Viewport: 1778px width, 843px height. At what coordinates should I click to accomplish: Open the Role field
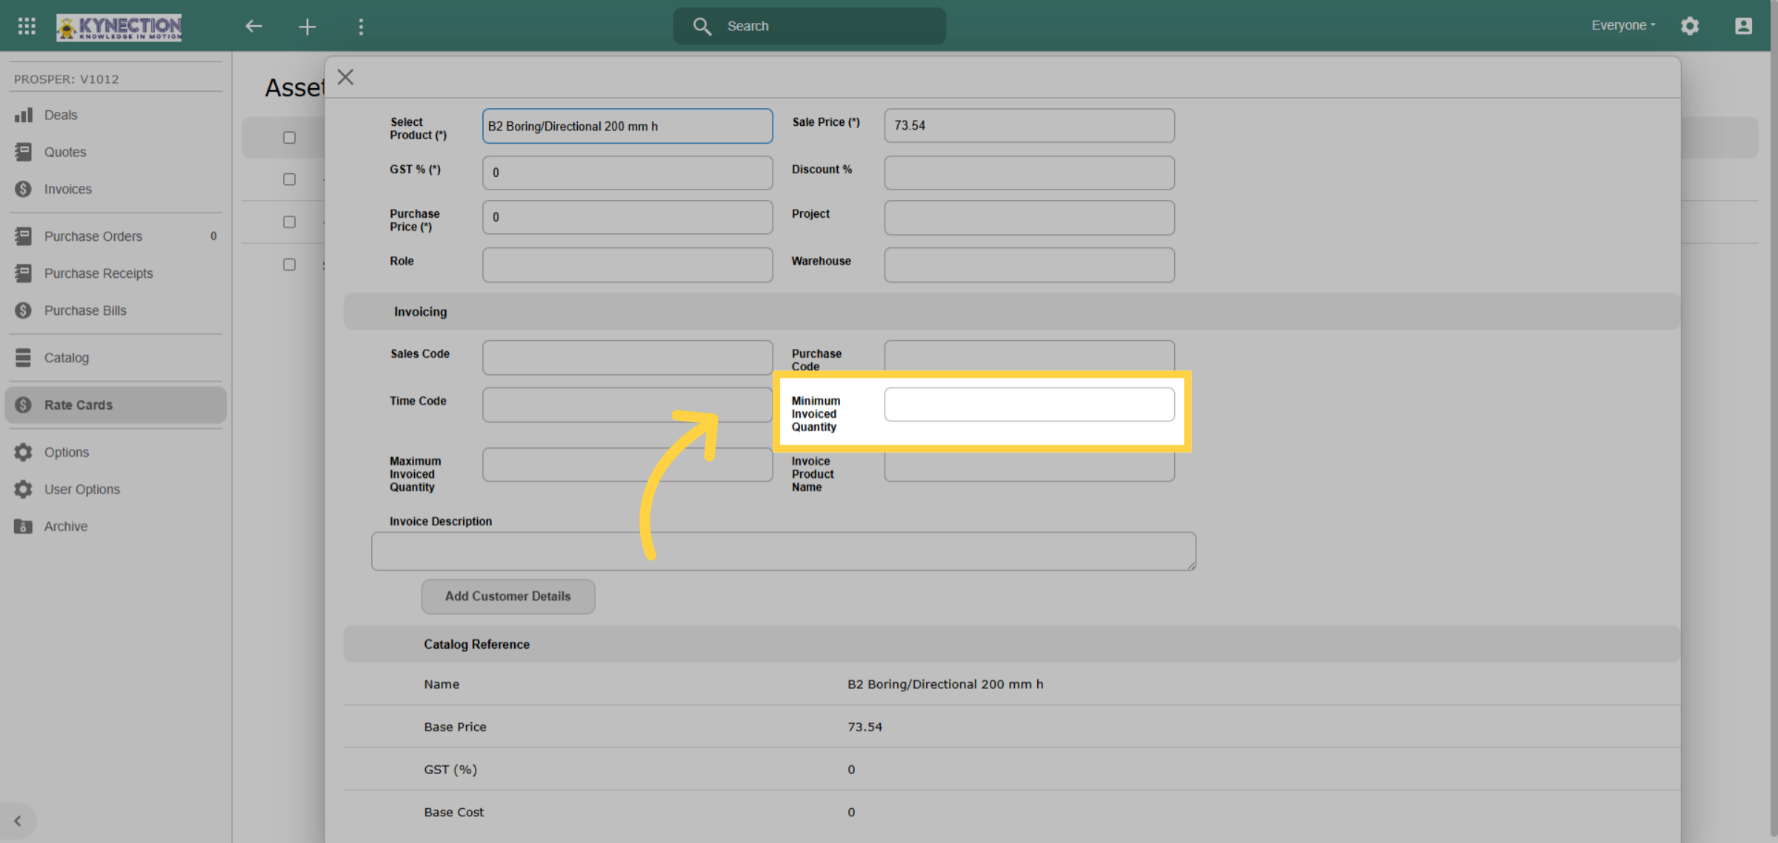tap(627, 264)
